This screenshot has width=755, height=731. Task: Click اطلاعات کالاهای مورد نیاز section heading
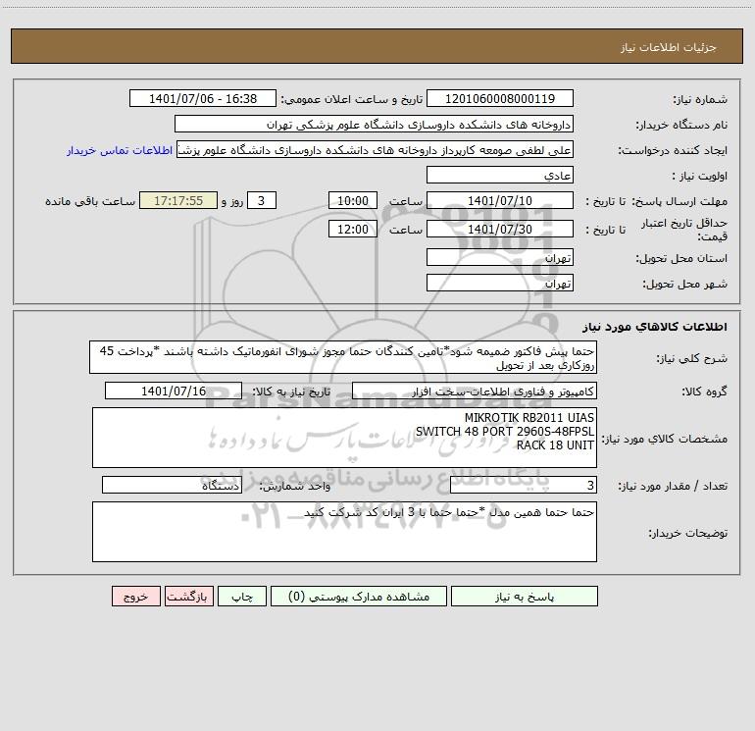pyautogui.click(x=654, y=327)
